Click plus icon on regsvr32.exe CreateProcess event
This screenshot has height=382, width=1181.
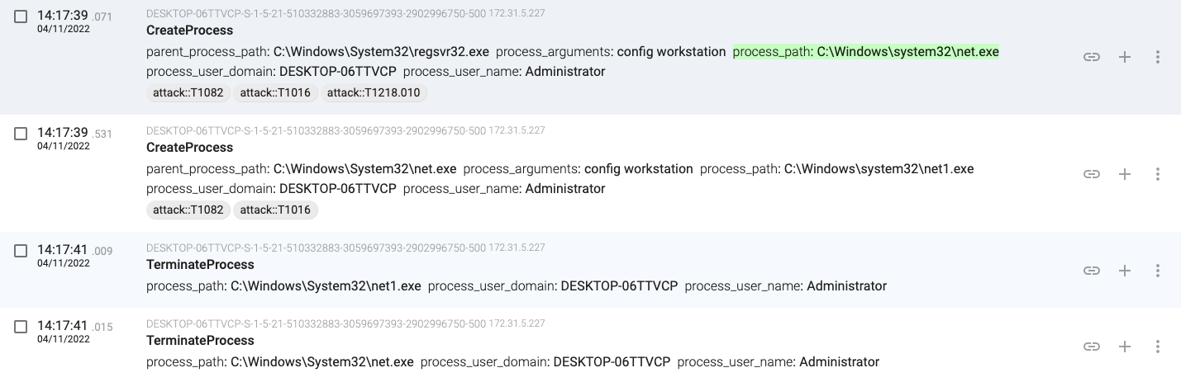point(1125,57)
